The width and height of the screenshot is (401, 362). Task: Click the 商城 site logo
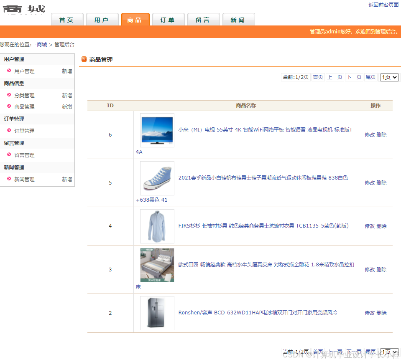(24, 10)
